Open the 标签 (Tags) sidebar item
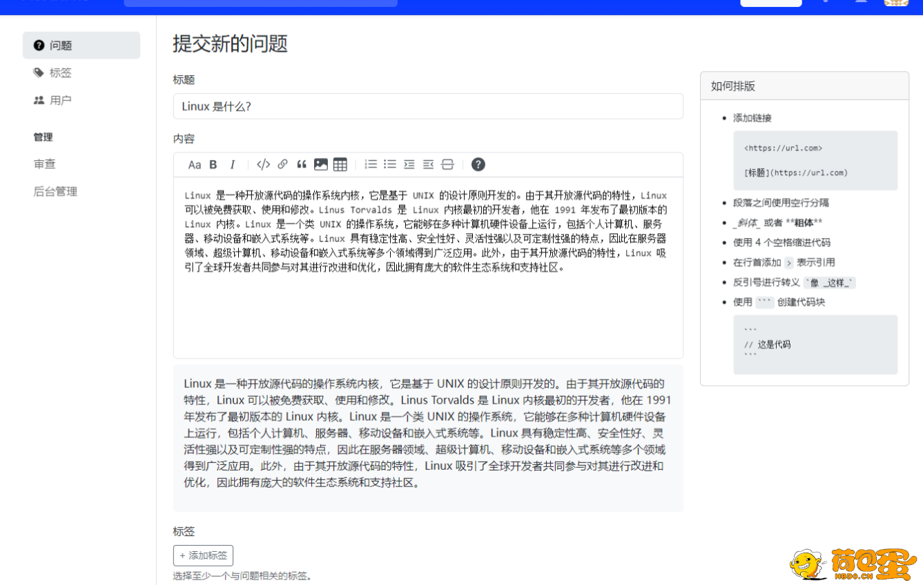923x585 pixels. [81, 72]
